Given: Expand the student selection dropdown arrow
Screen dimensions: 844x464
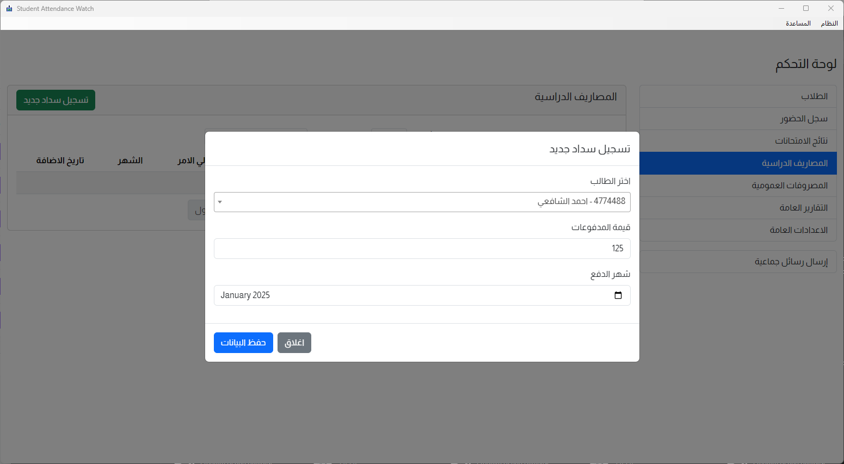Looking at the screenshot, I should coord(220,202).
